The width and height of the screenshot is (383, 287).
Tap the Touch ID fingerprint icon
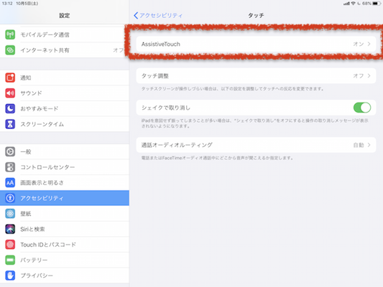pos(10,245)
